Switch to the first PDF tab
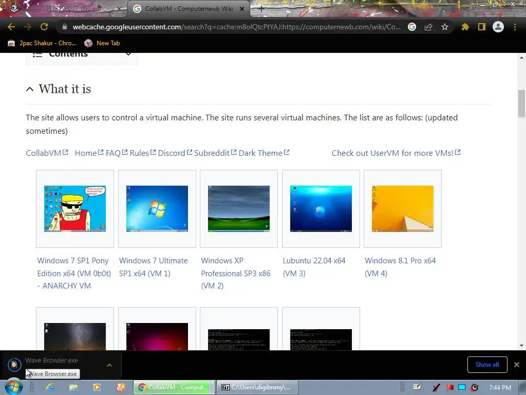This screenshot has width=526, height=395. (64, 9)
